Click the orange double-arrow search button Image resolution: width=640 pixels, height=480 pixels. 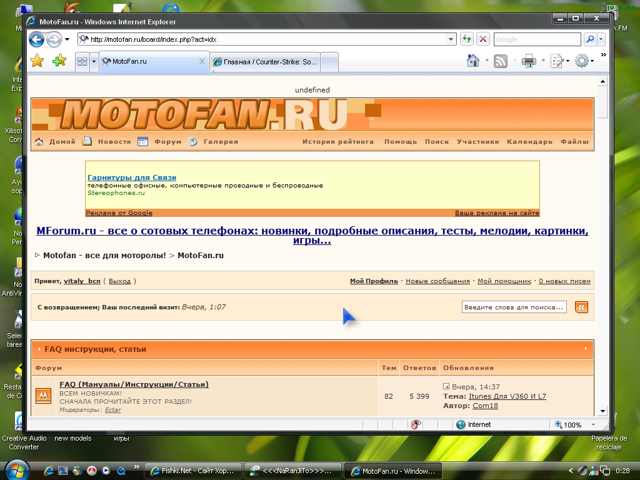(x=581, y=307)
